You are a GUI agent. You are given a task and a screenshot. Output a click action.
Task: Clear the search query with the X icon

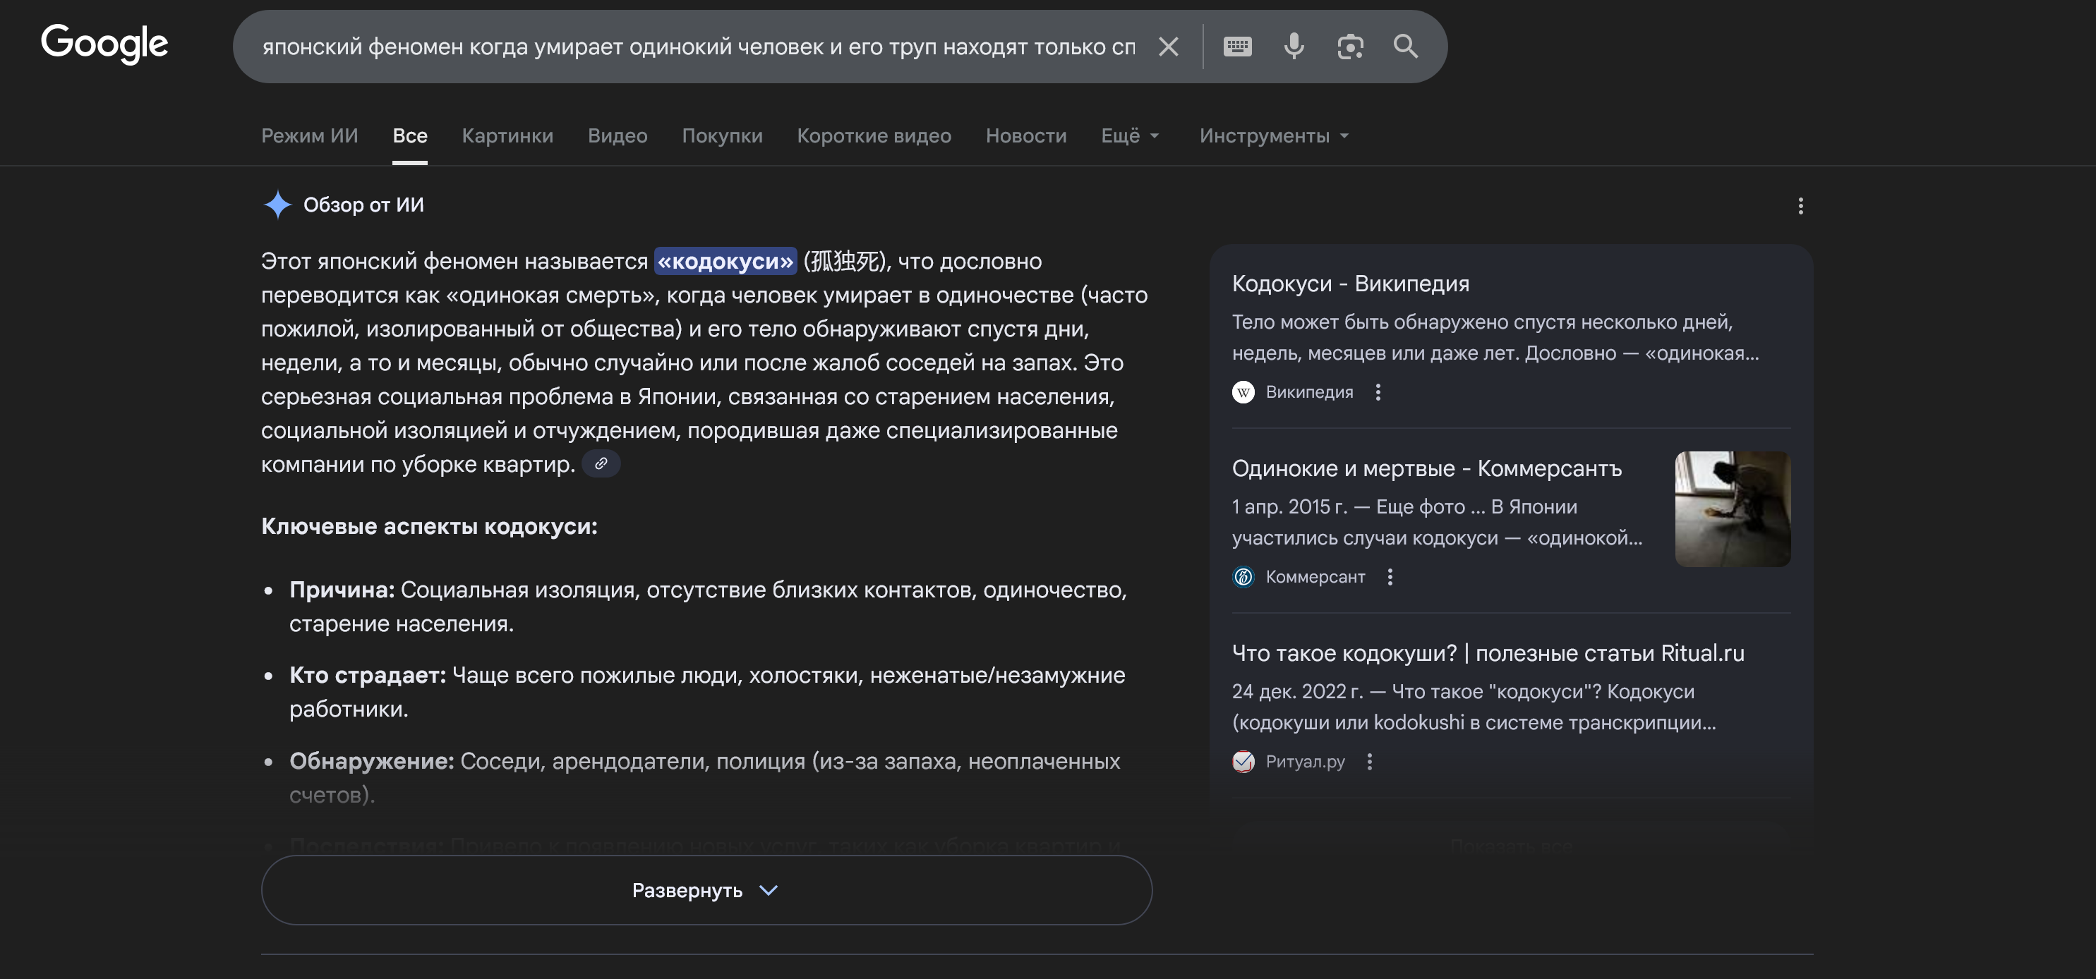[x=1169, y=47]
